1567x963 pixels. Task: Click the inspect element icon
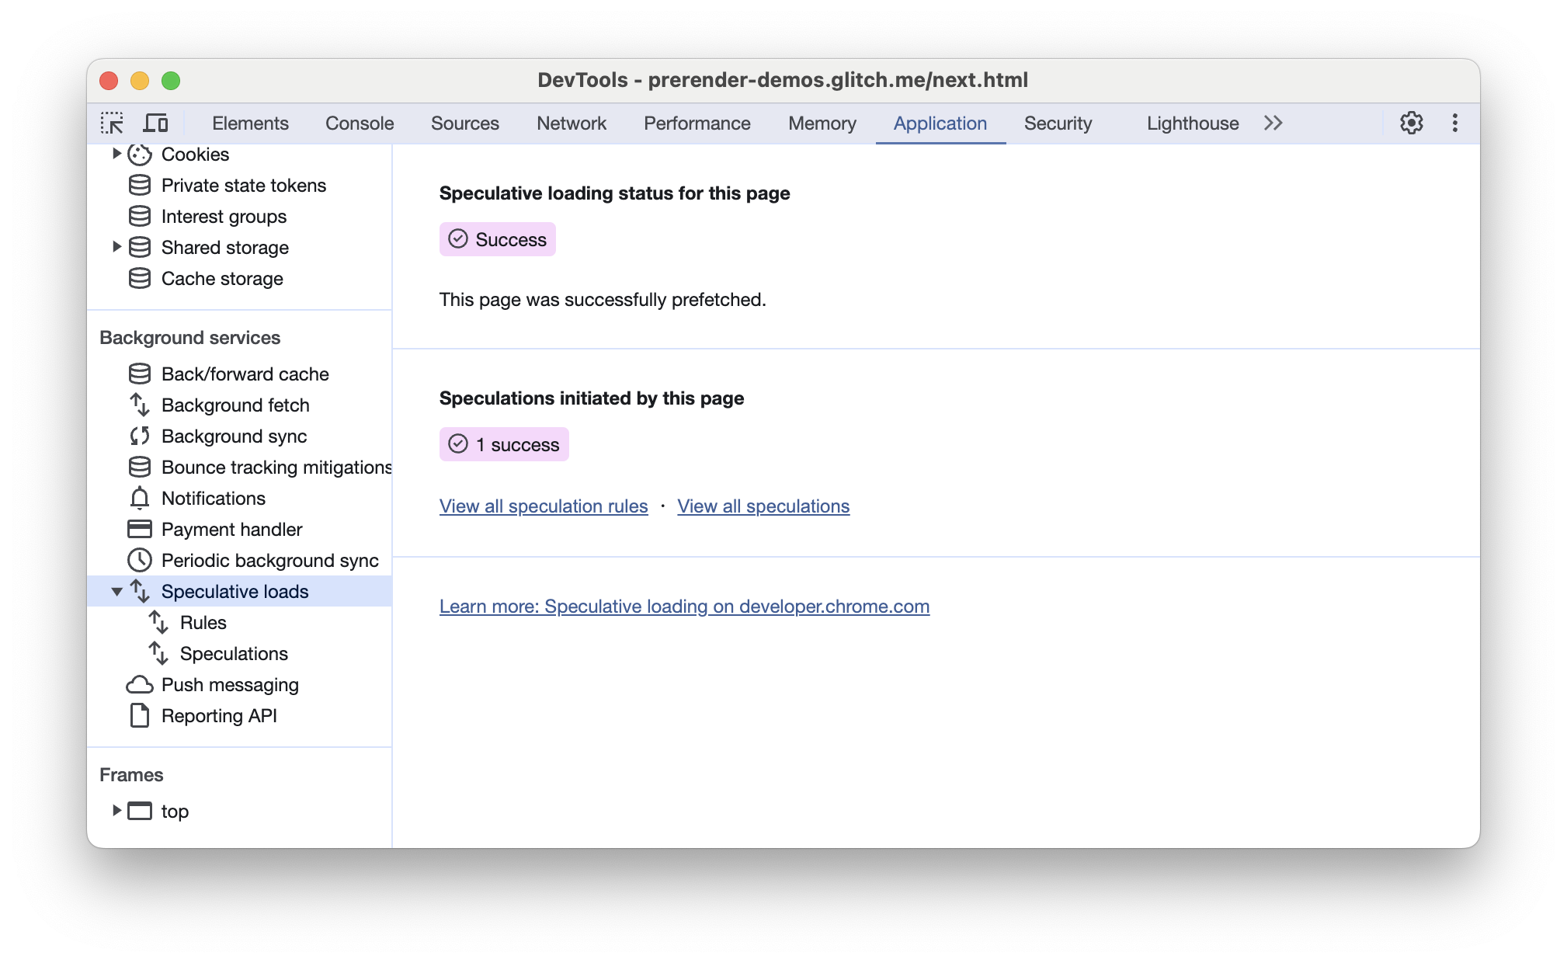pyautogui.click(x=112, y=123)
